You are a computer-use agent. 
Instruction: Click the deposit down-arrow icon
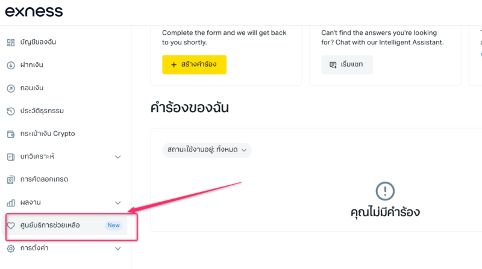point(10,65)
